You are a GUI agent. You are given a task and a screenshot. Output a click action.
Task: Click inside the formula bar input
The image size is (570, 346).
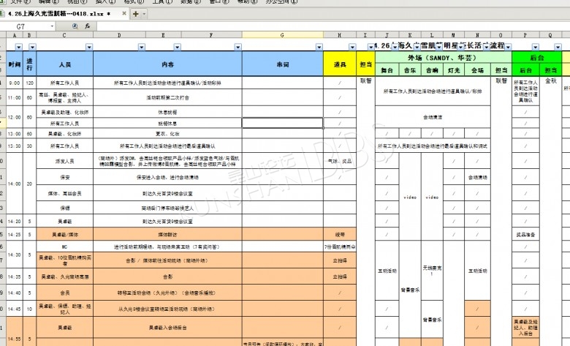pos(332,26)
